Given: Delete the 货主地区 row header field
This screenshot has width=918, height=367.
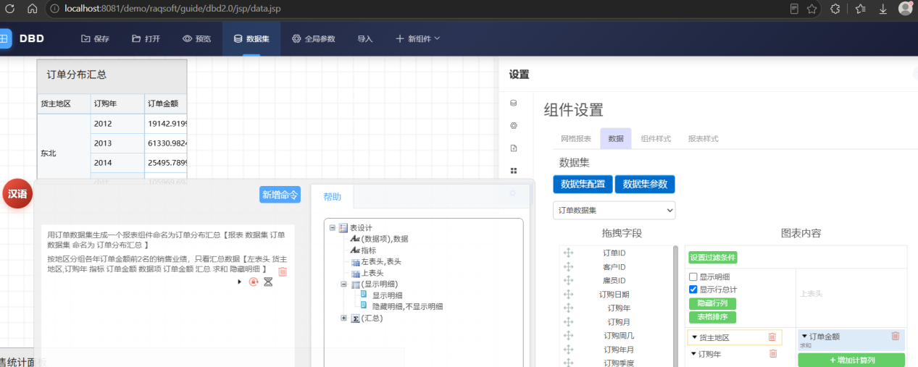Looking at the screenshot, I should [772, 337].
